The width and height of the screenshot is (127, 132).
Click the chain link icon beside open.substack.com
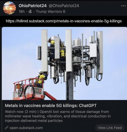pos(7,128)
